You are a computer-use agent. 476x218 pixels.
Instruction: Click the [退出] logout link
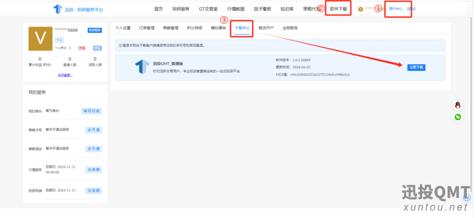point(411,9)
